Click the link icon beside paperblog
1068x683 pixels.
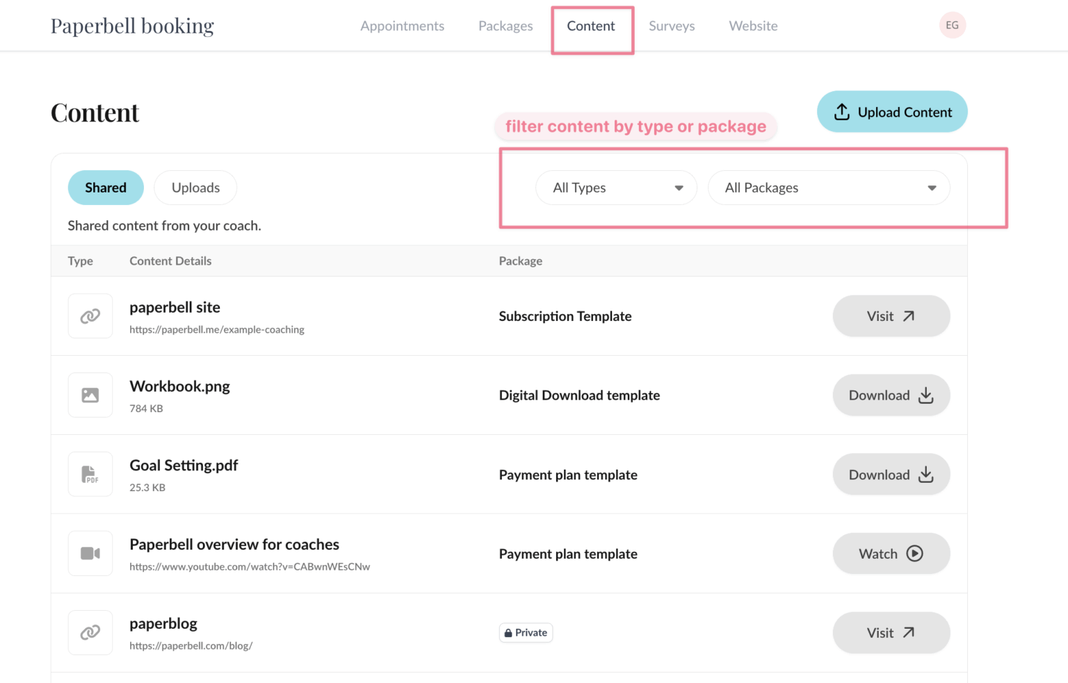coord(90,632)
